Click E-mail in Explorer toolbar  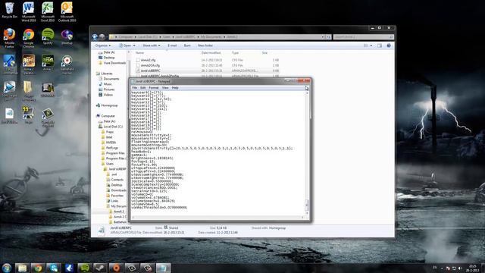(x=172, y=45)
